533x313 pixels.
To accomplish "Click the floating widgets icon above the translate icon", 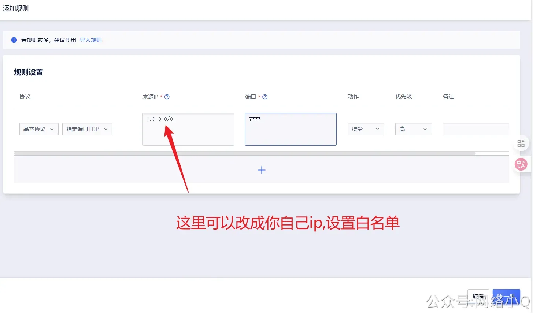I will click(521, 143).
